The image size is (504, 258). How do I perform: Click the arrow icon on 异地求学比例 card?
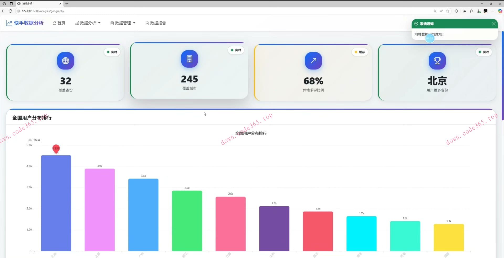pyautogui.click(x=313, y=61)
